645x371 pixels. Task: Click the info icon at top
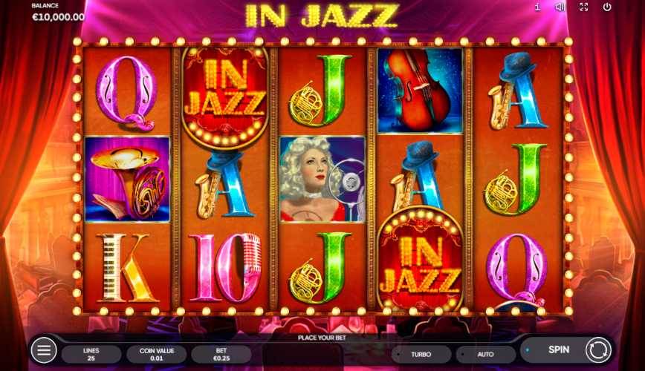537,7
